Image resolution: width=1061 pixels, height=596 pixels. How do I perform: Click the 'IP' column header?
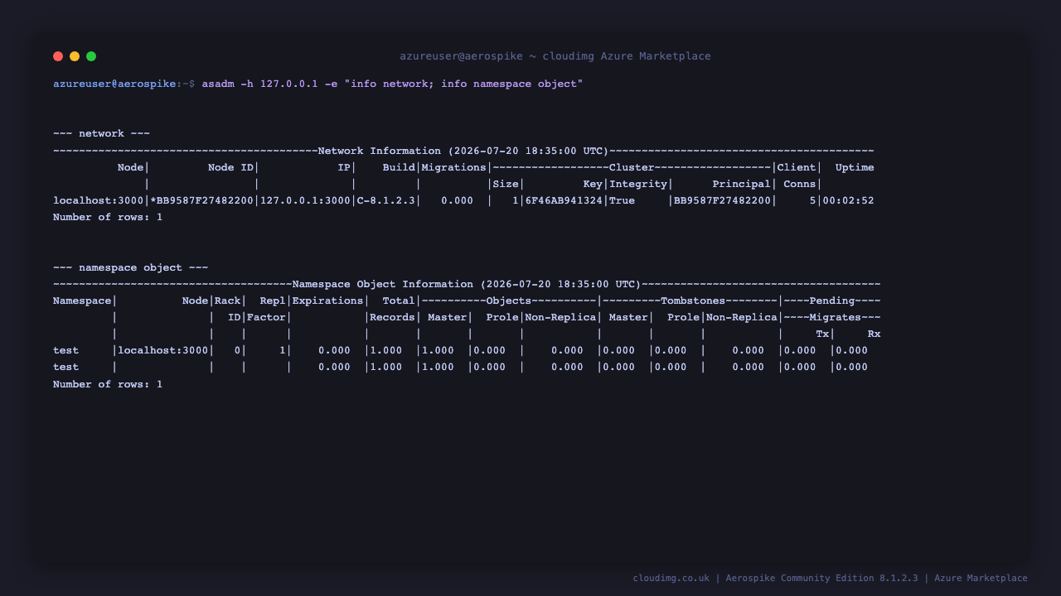pyautogui.click(x=344, y=167)
